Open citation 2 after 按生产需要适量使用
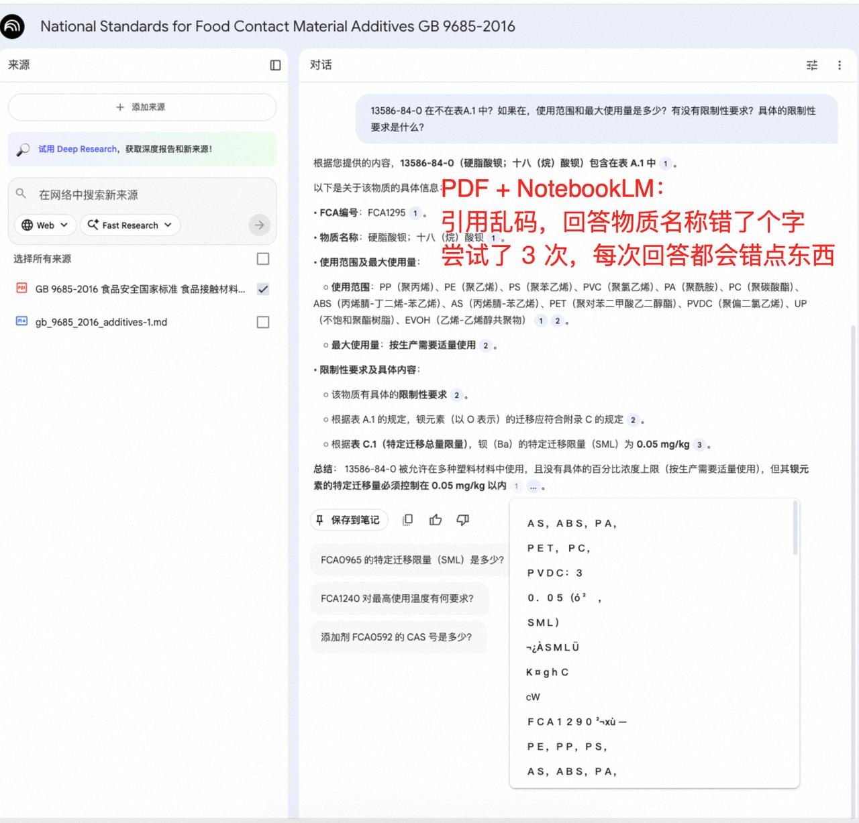Viewport: 859px width, 823px height. coord(485,345)
